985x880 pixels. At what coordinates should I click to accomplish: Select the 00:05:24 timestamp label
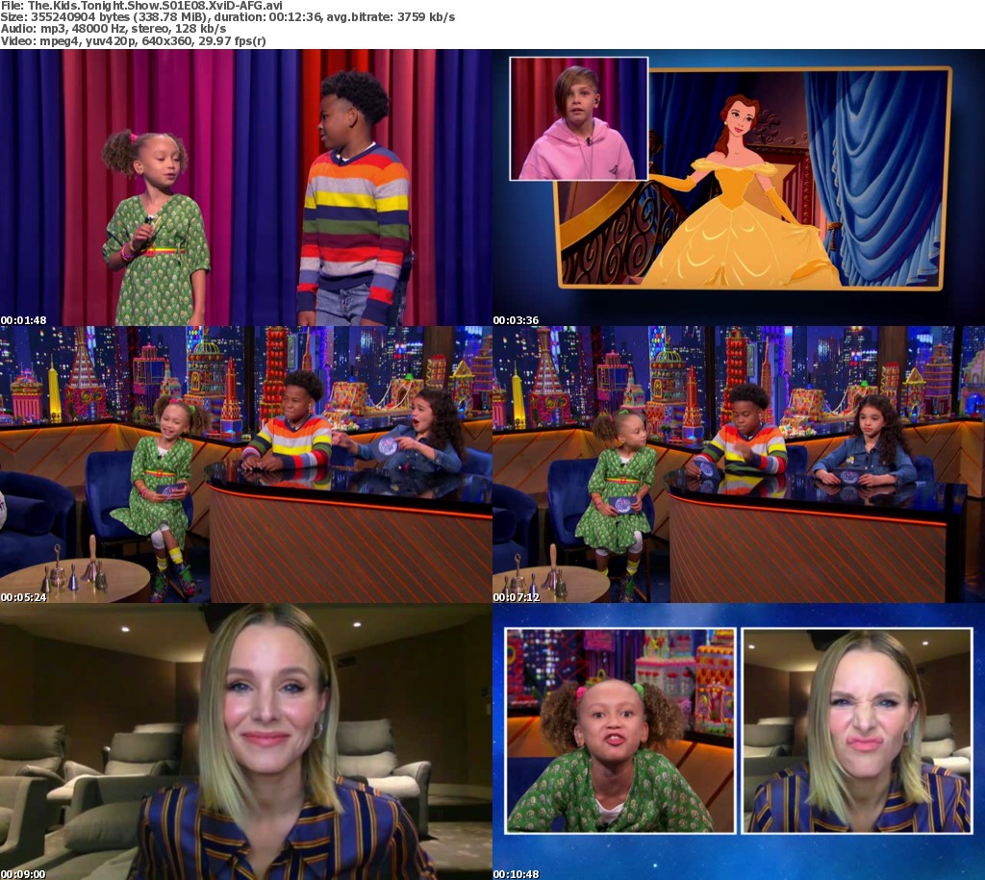[x=24, y=596]
